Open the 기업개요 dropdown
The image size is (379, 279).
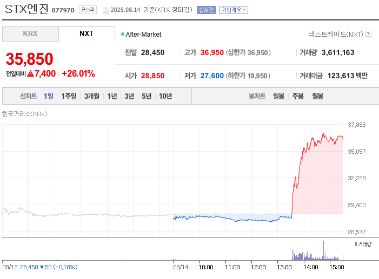click(233, 10)
